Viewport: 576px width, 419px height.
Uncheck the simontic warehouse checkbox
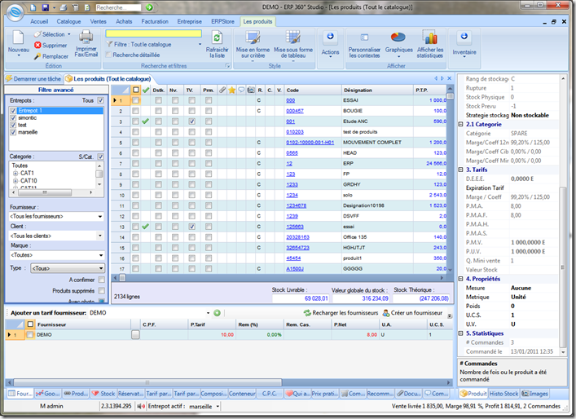pyautogui.click(x=13, y=118)
